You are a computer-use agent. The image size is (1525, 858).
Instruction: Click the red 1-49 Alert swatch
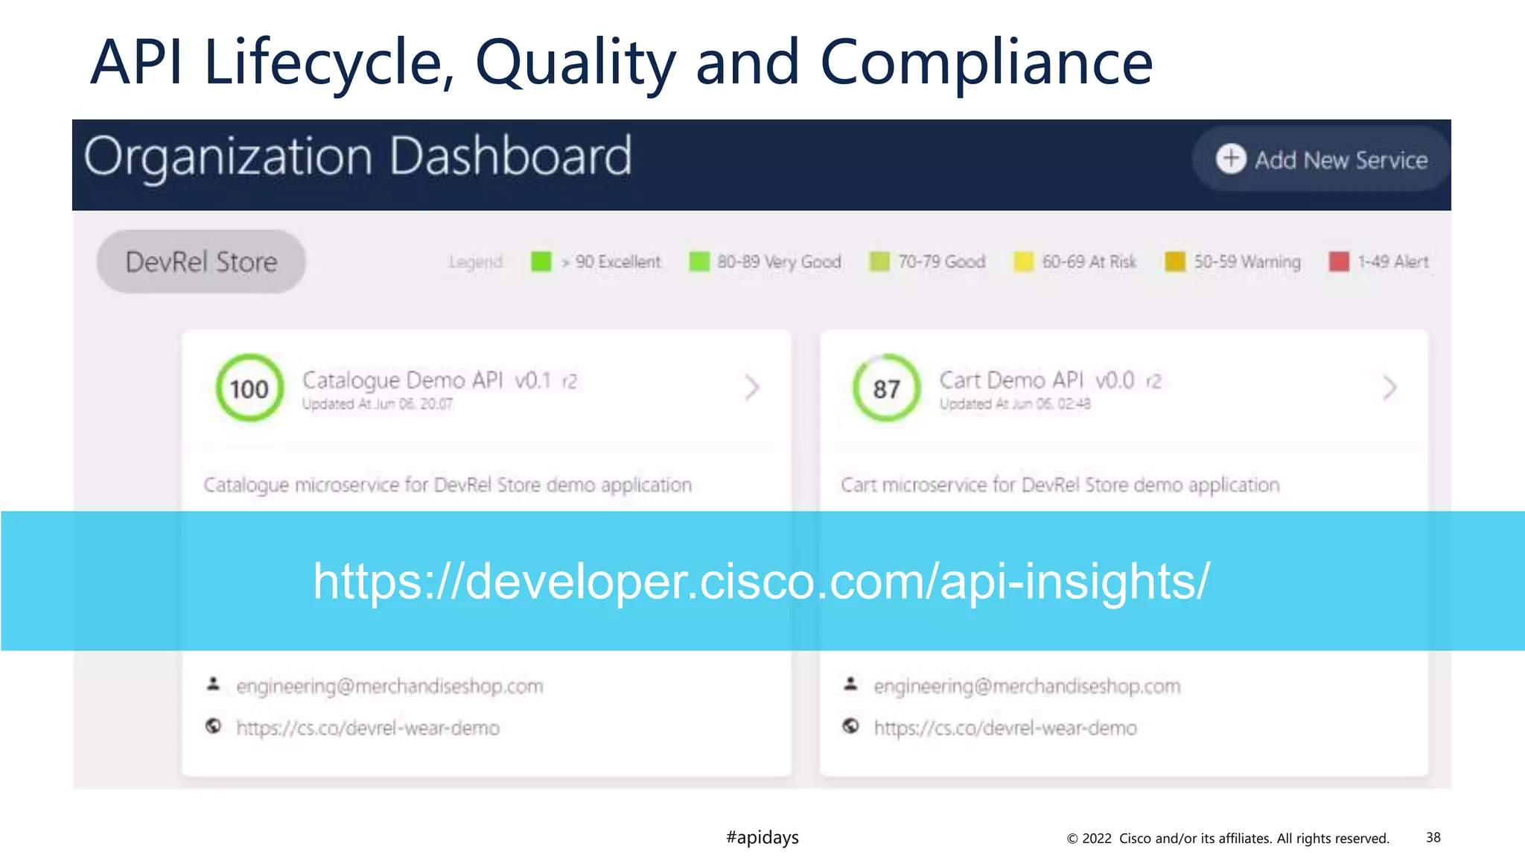point(1339,261)
